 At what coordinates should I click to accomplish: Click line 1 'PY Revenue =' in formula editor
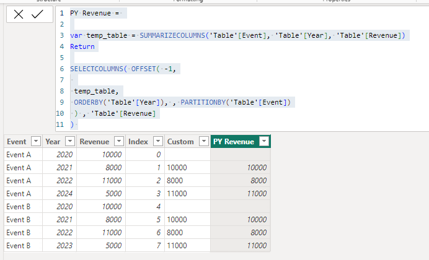click(x=94, y=13)
